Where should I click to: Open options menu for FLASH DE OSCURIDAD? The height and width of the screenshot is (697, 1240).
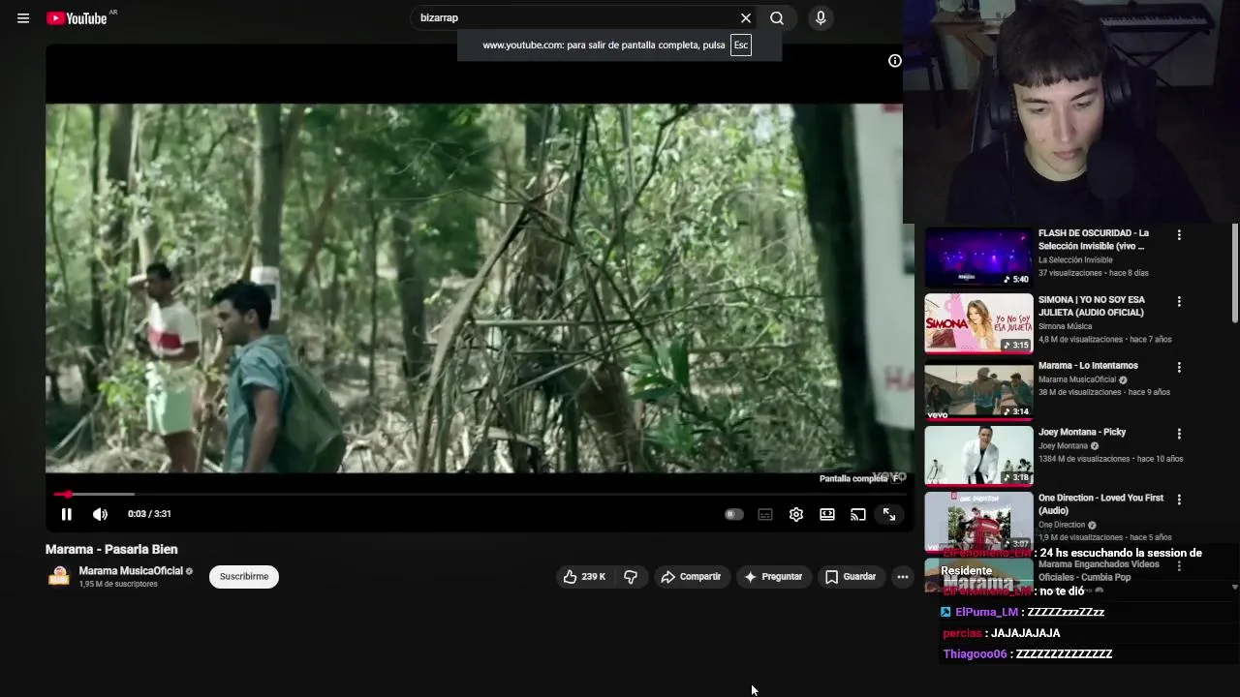1179,235
